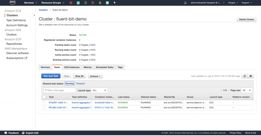Open task 876aff97-2d60-41 link
261x136 pixels.
(59, 103)
